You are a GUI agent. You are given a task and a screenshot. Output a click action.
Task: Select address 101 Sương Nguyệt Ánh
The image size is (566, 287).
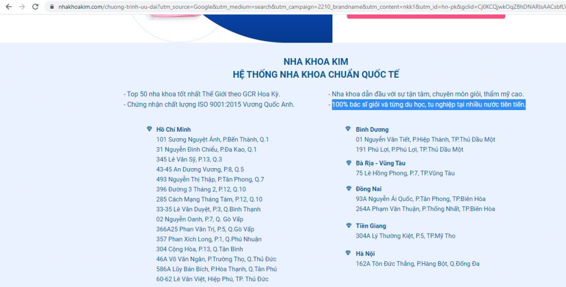pyautogui.click(x=213, y=139)
